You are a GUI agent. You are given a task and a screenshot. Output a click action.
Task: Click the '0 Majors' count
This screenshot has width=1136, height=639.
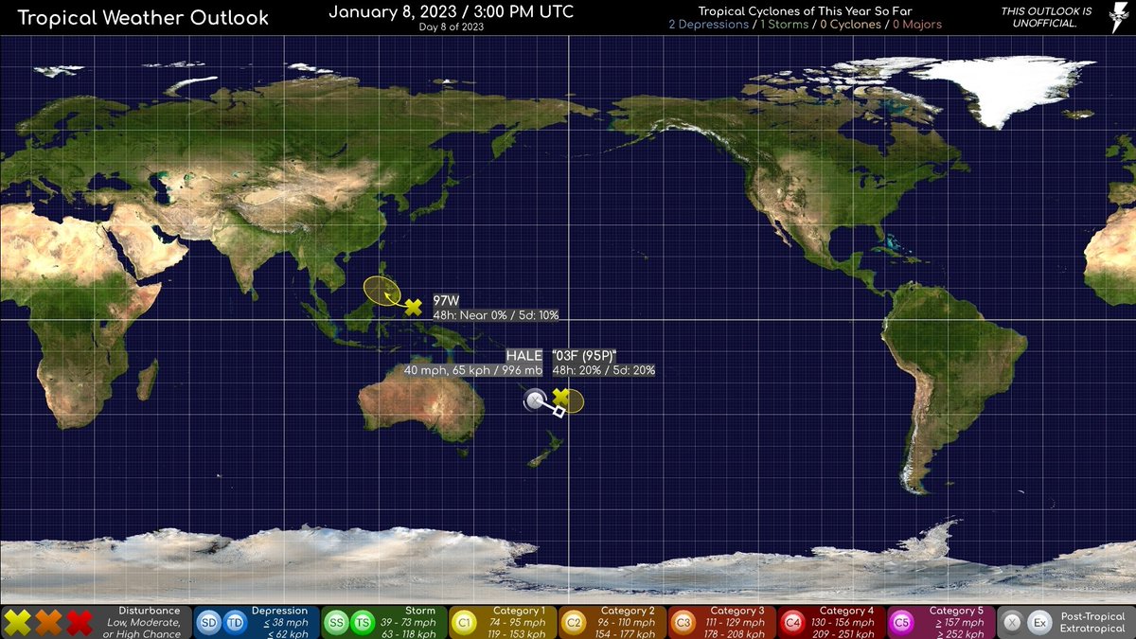point(917,25)
